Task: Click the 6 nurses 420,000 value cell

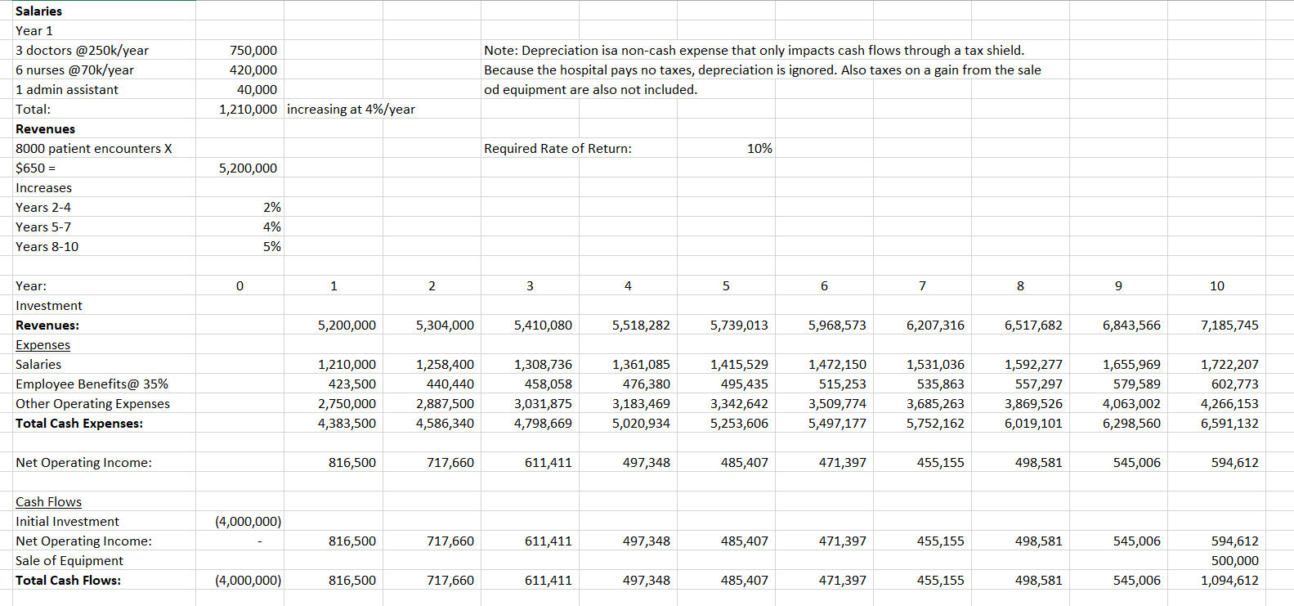Action: [253, 70]
